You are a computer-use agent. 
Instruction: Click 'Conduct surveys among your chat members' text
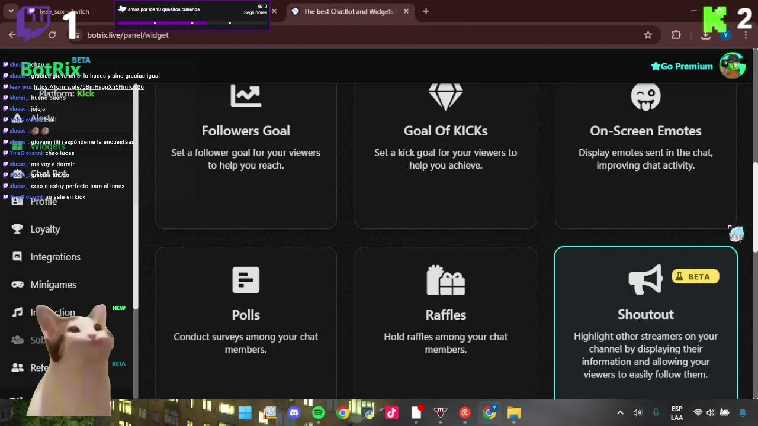246,343
